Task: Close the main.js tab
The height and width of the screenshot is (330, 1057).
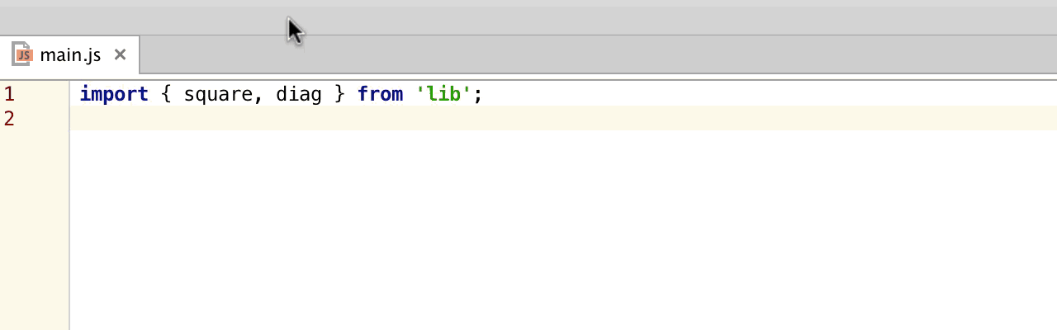Action: (120, 55)
